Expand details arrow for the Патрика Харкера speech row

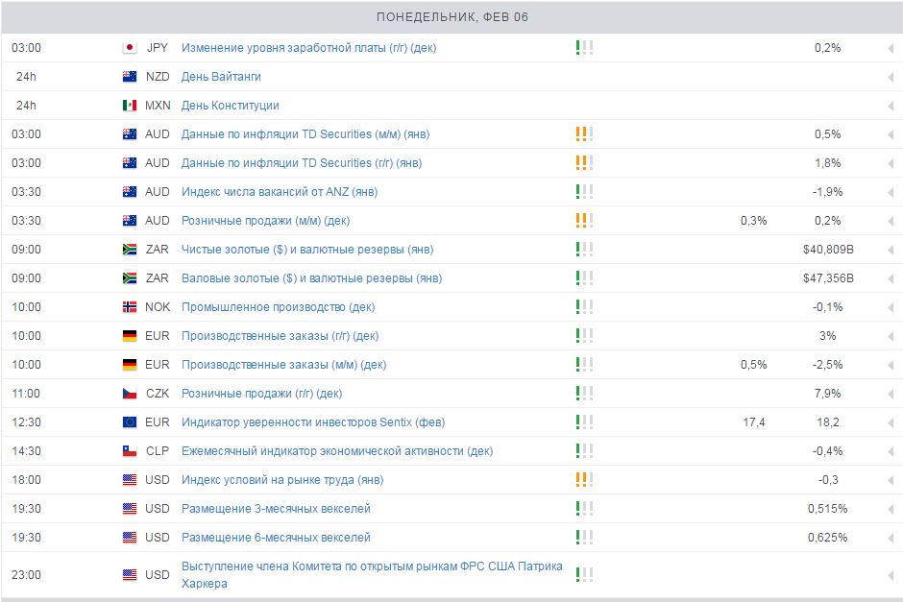pos(891,575)
